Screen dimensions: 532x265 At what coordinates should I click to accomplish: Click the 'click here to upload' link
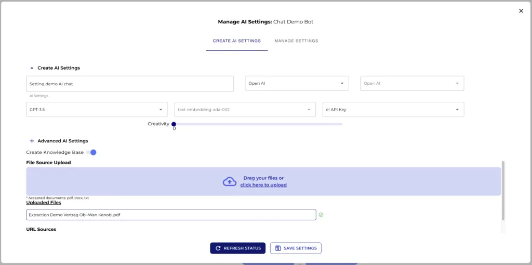(263, 185)
